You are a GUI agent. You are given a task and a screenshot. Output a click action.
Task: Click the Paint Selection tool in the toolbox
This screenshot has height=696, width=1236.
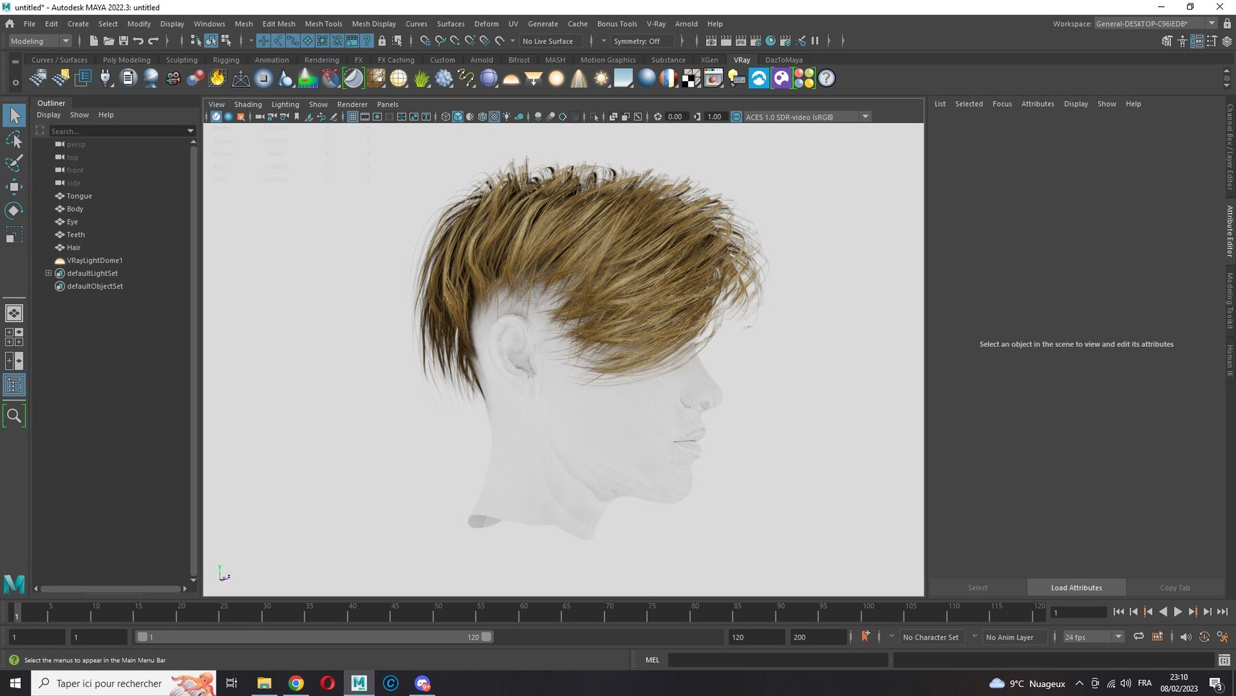14,163
